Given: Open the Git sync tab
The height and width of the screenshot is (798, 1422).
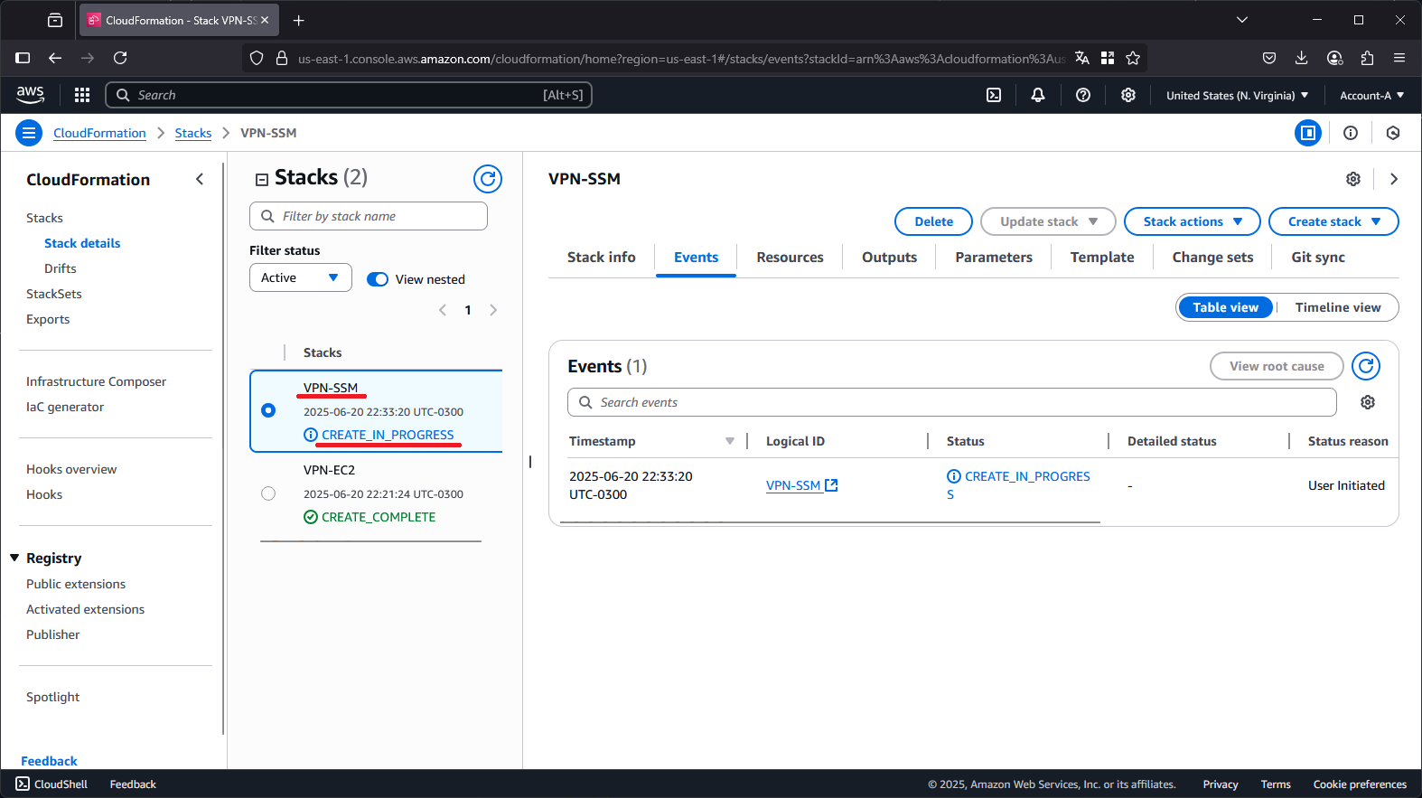Looking at the screenshot, I should pyautogui.click(x=1318, y=257).
